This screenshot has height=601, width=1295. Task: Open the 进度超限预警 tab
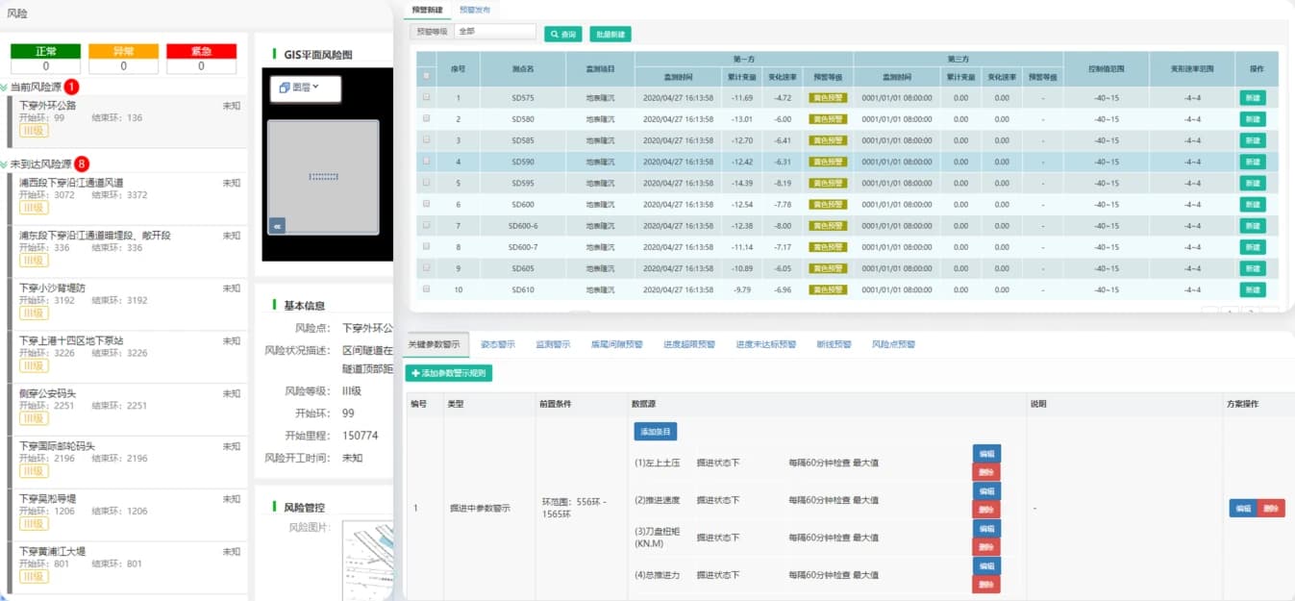689,344
